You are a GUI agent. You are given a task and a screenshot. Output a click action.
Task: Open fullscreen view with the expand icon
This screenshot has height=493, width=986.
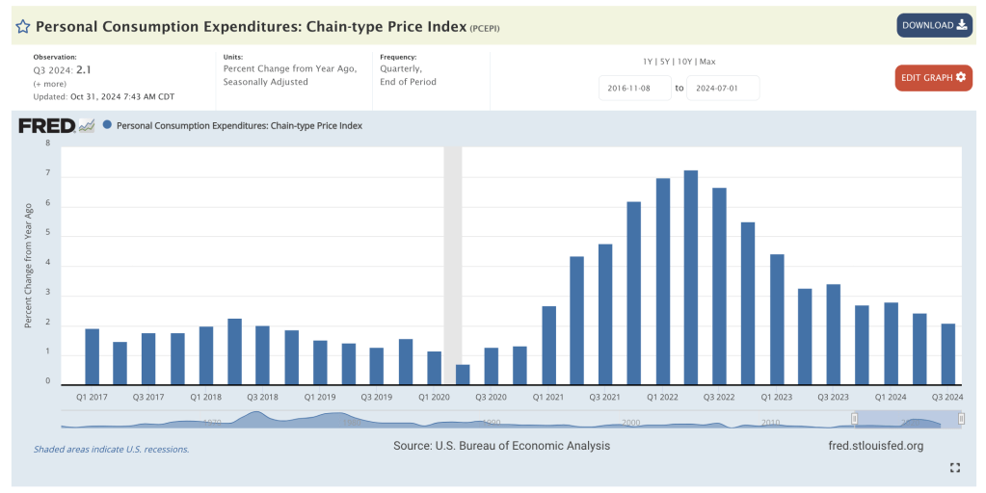pos(955,468)
